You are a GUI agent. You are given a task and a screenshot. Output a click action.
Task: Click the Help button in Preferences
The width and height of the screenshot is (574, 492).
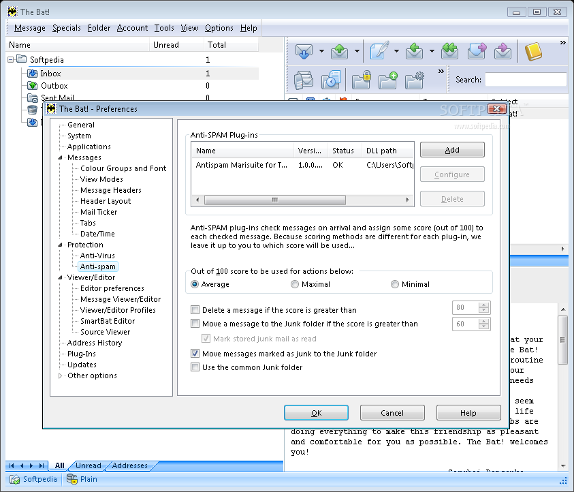tap(468, 413)
